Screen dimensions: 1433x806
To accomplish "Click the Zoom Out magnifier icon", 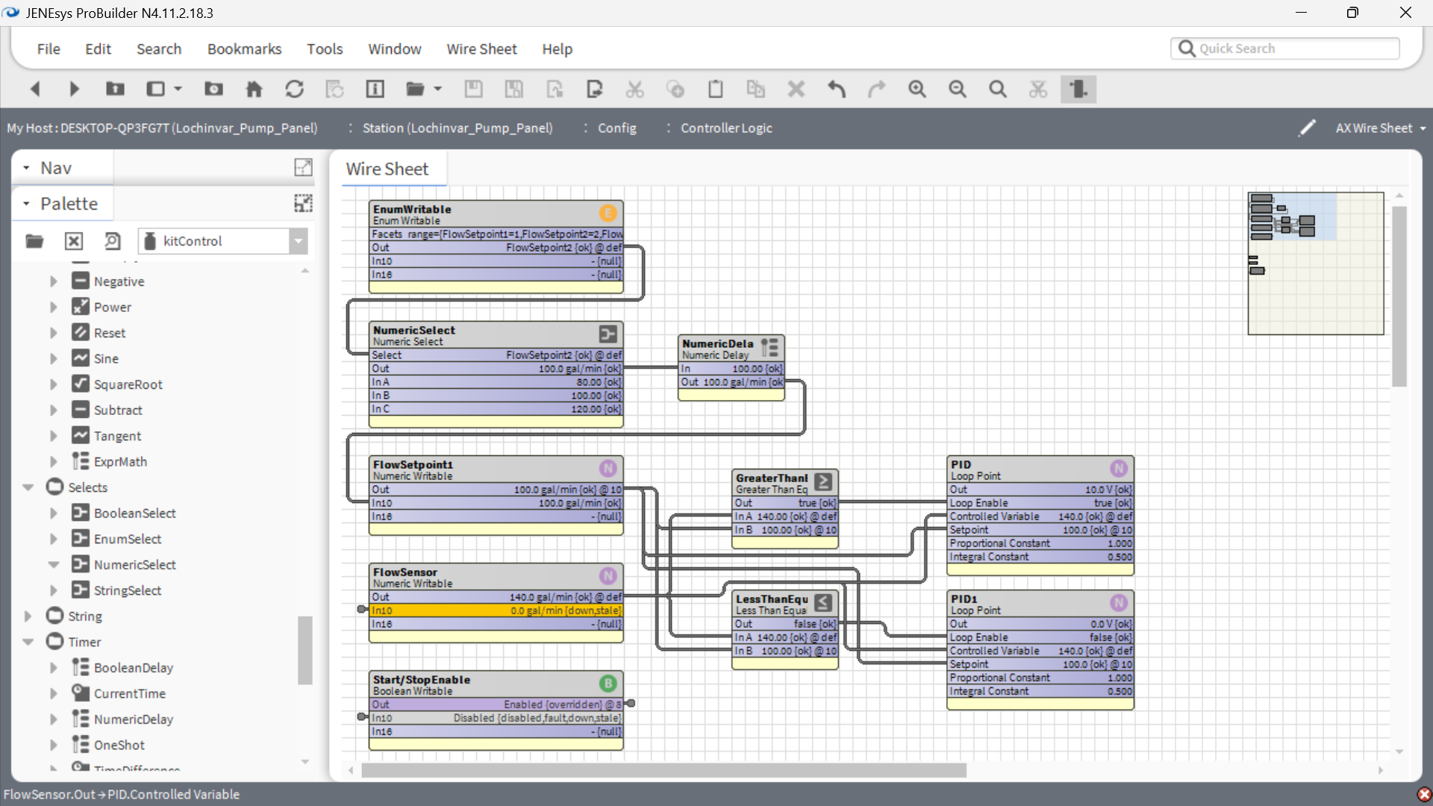I will (x=957, y=90).
